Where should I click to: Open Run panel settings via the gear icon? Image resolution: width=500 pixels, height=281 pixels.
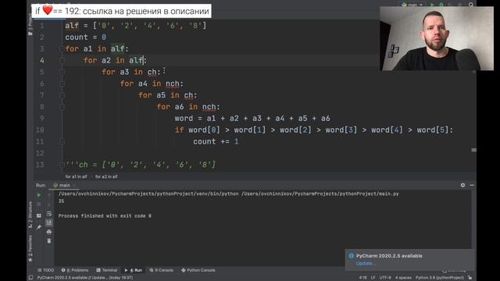462,185
